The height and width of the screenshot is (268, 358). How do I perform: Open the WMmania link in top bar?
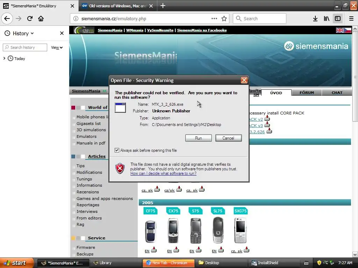coord(135,30)
